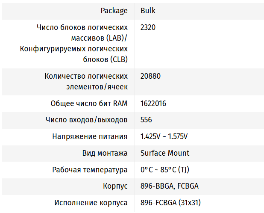Select the 1.425V ~ 1.575V voltage value
The width and height of the screenshot is (264, 213).
[x=164, y=137]
